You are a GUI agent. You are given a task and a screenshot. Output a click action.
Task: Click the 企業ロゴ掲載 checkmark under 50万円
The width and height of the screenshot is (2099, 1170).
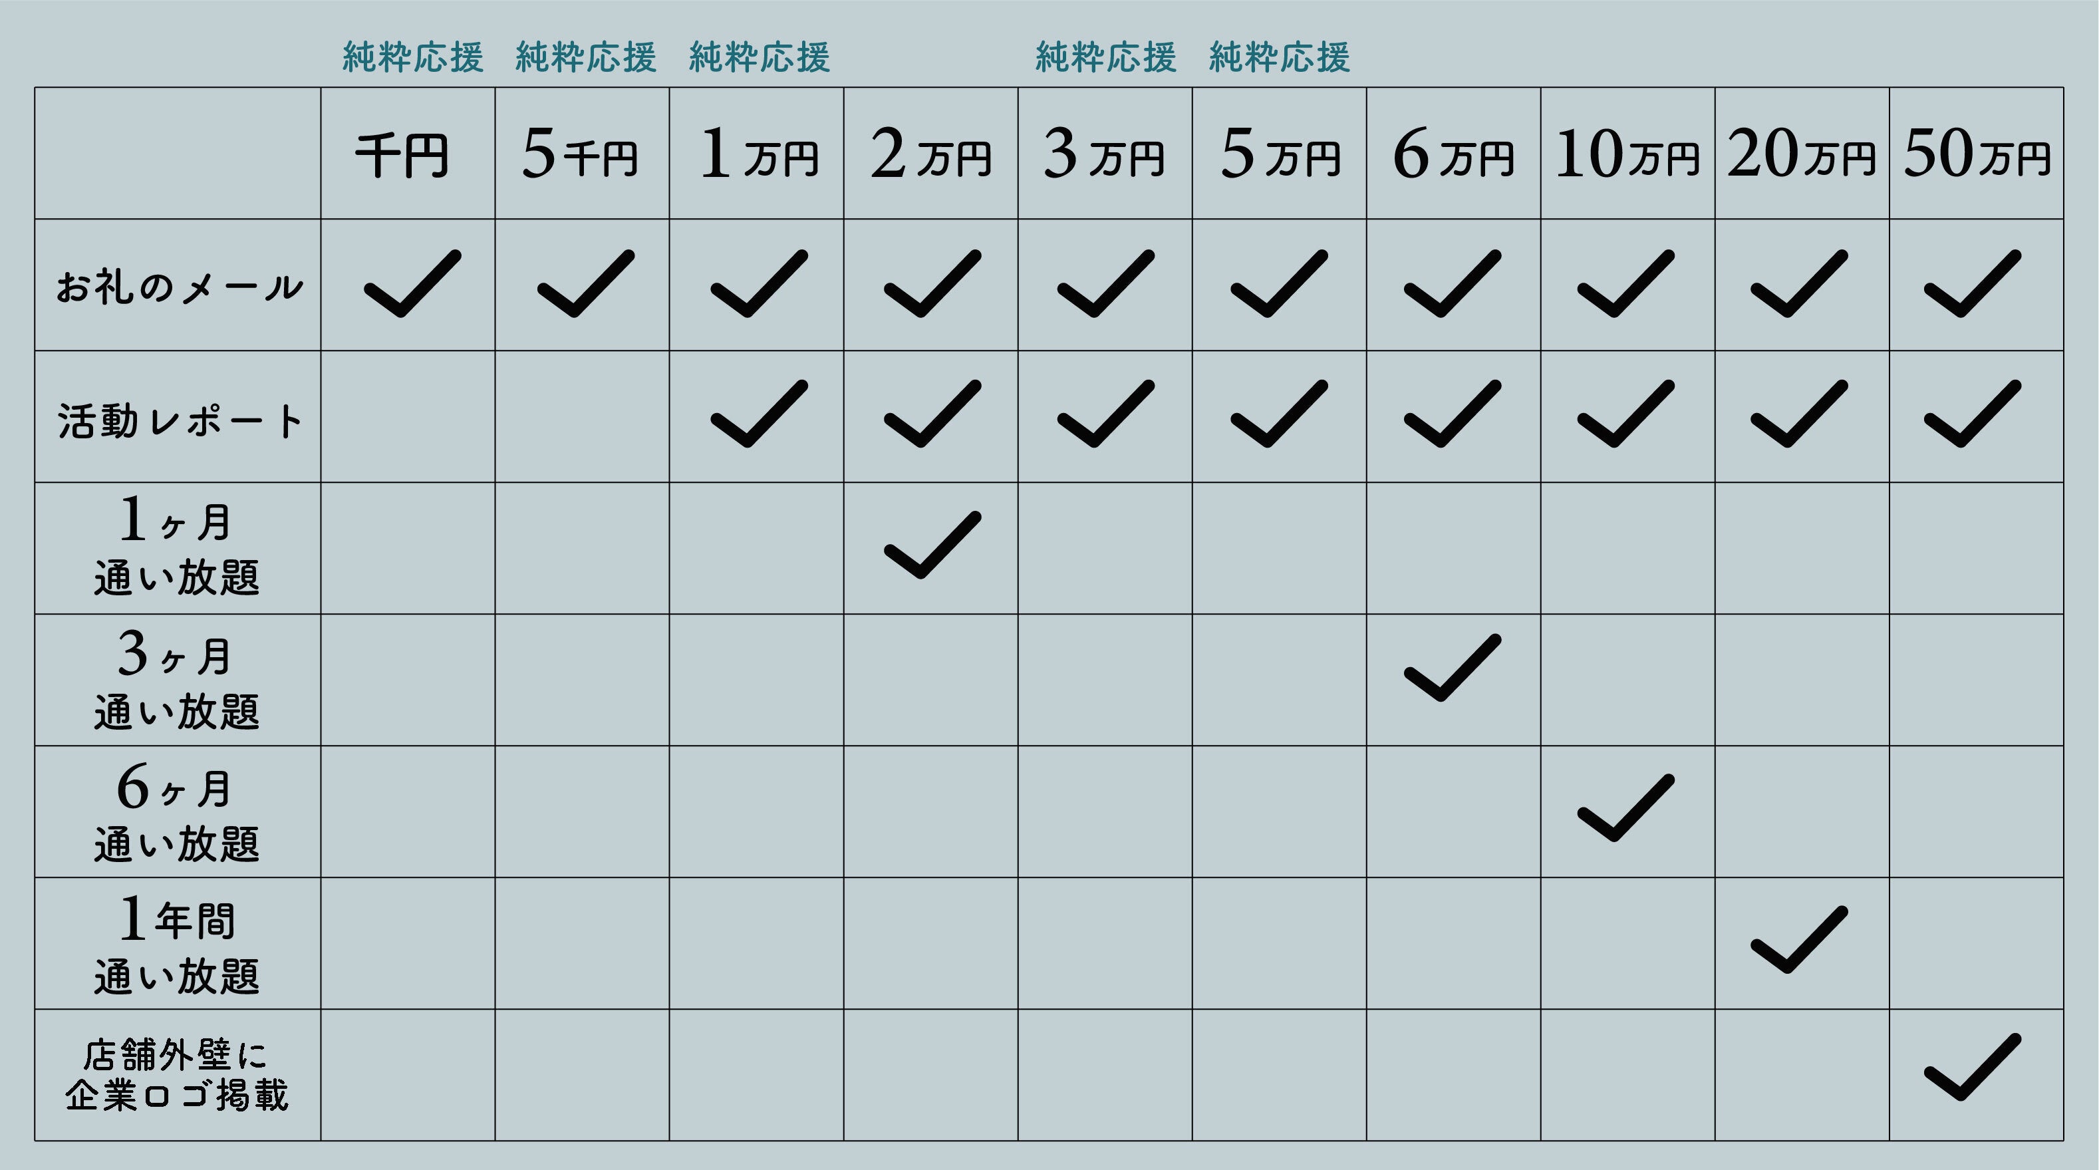point(1972,1068)
